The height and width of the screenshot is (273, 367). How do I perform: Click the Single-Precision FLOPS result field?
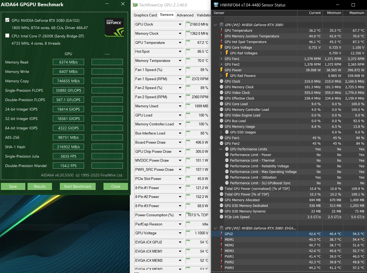coord(68,90)
